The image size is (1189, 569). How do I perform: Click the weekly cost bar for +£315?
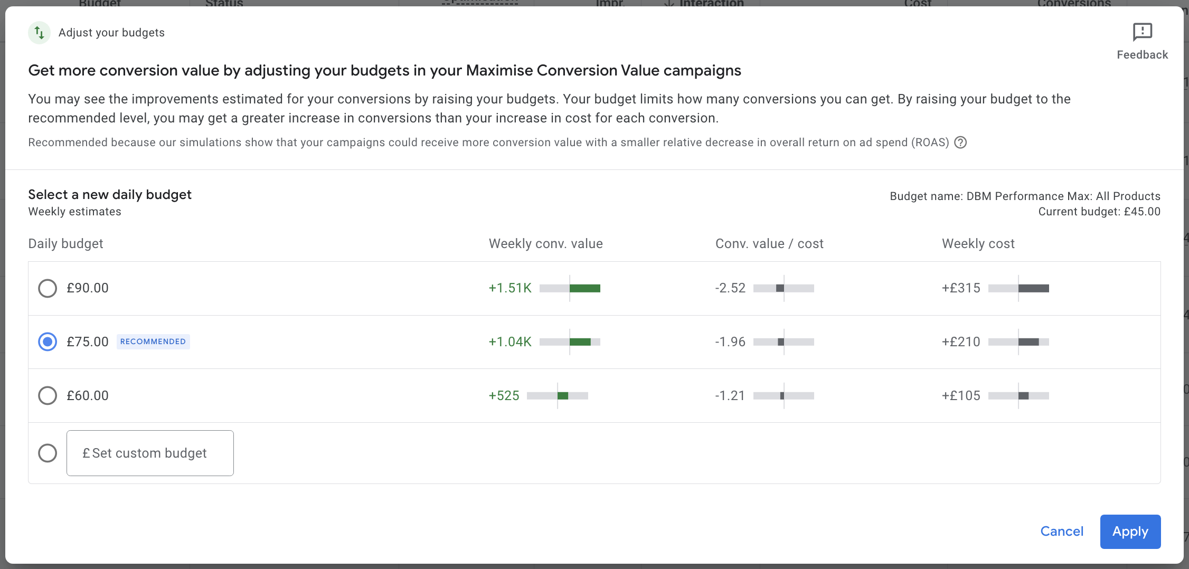coord(1033,288)
